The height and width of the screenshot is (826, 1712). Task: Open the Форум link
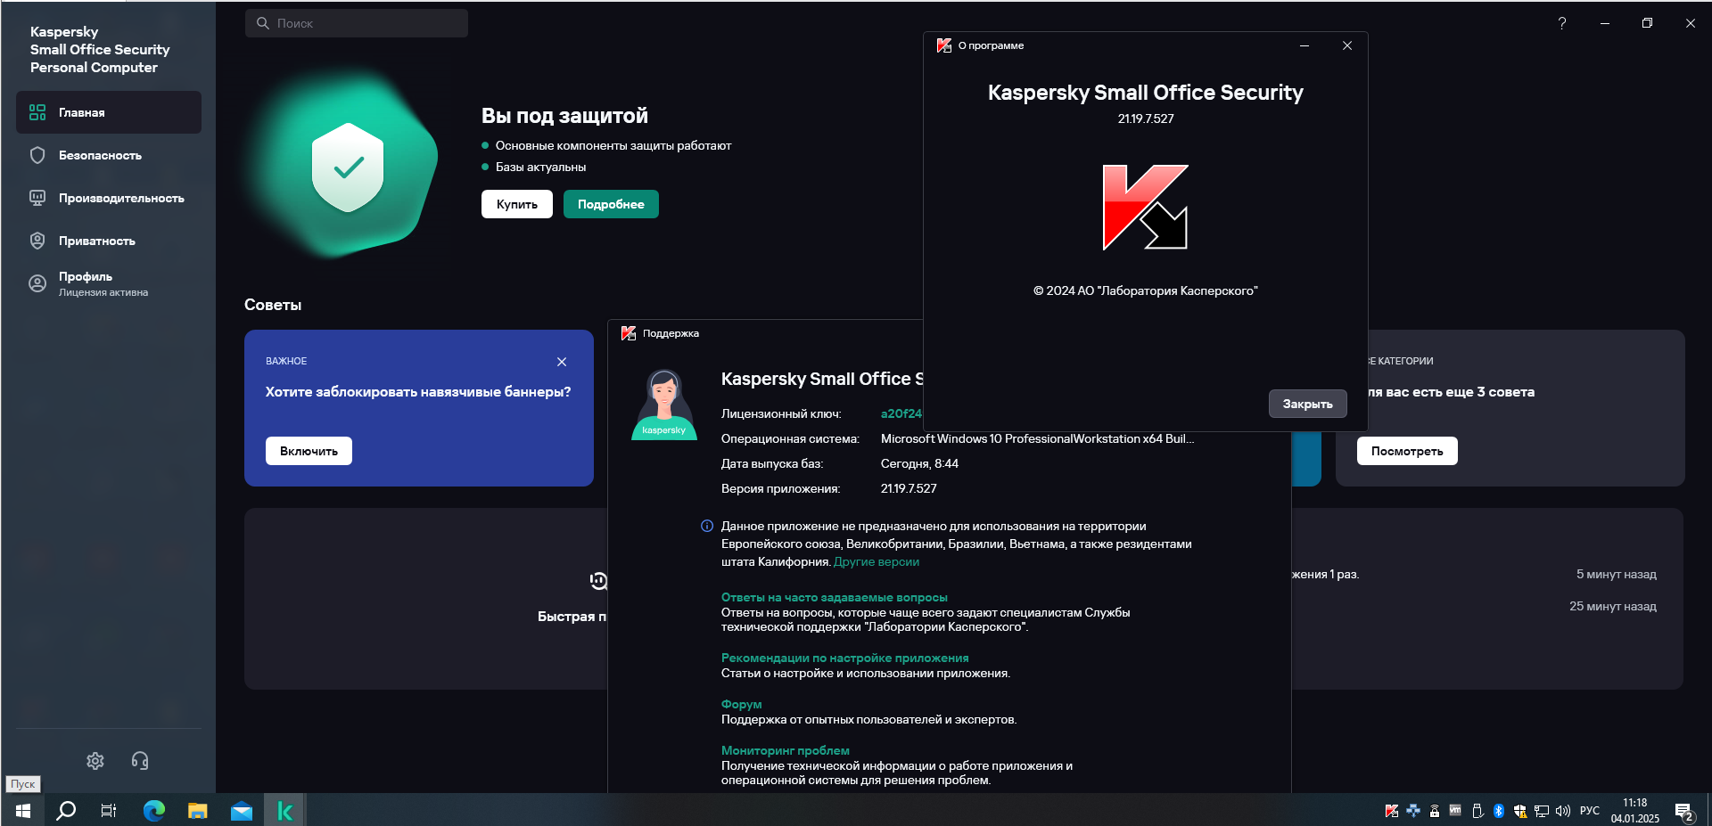point(741,704)
